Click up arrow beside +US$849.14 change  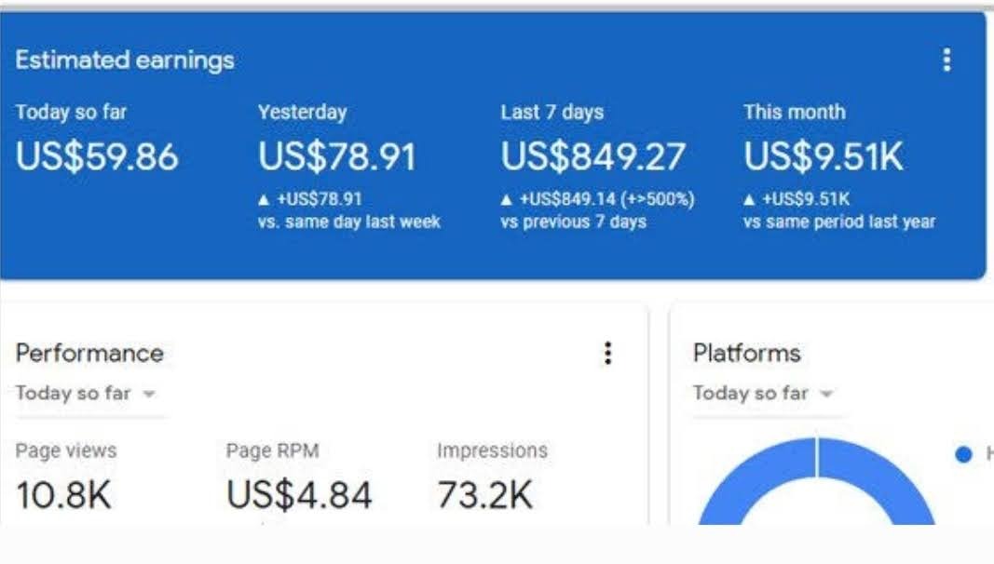507,199
